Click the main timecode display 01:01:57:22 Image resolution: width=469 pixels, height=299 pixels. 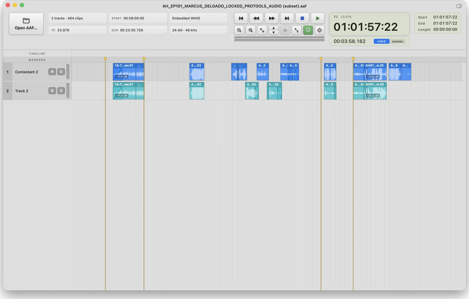pyautogui.click(x=366, y=27)
